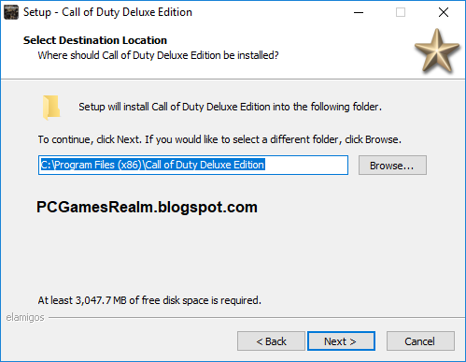Minimize the setup window

pos(359,12)
